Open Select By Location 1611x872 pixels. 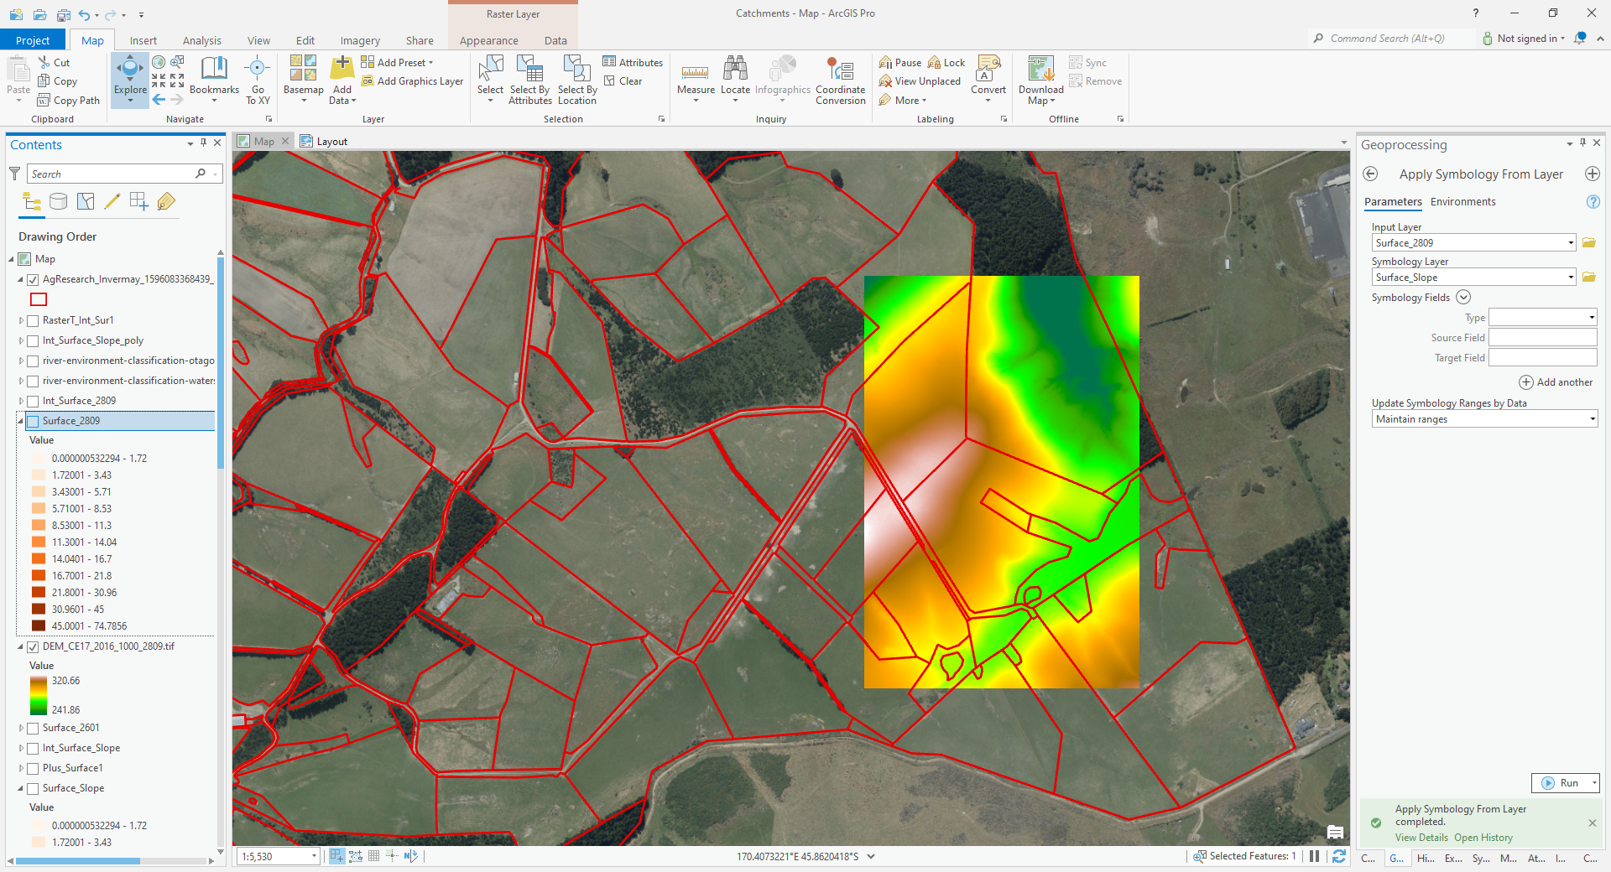click(576, 80)
